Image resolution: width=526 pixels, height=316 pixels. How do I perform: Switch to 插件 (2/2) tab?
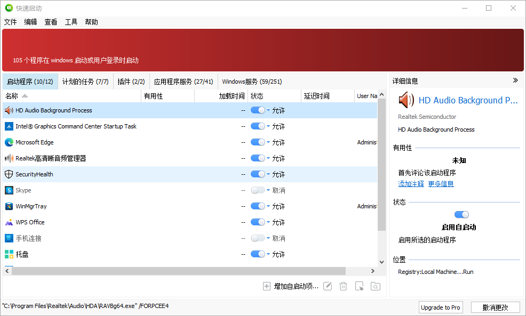point(131,82)
